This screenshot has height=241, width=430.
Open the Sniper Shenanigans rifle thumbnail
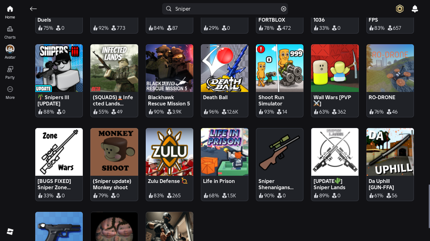pyautogui.click(x=280, y=152)
